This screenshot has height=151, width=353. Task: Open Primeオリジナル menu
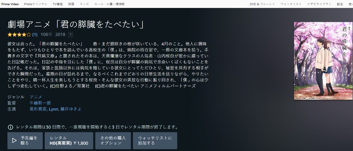(36, 4)
